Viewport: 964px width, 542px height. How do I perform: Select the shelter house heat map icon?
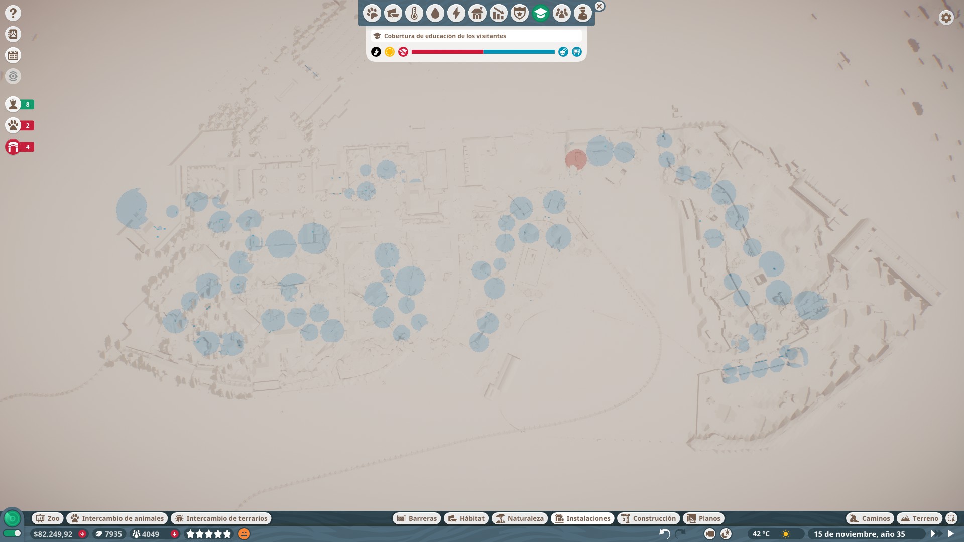pos(477,13)
